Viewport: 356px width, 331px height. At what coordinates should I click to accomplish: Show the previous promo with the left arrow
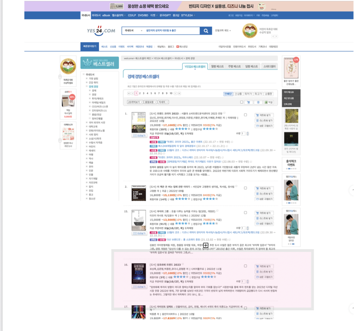(273, 36)
